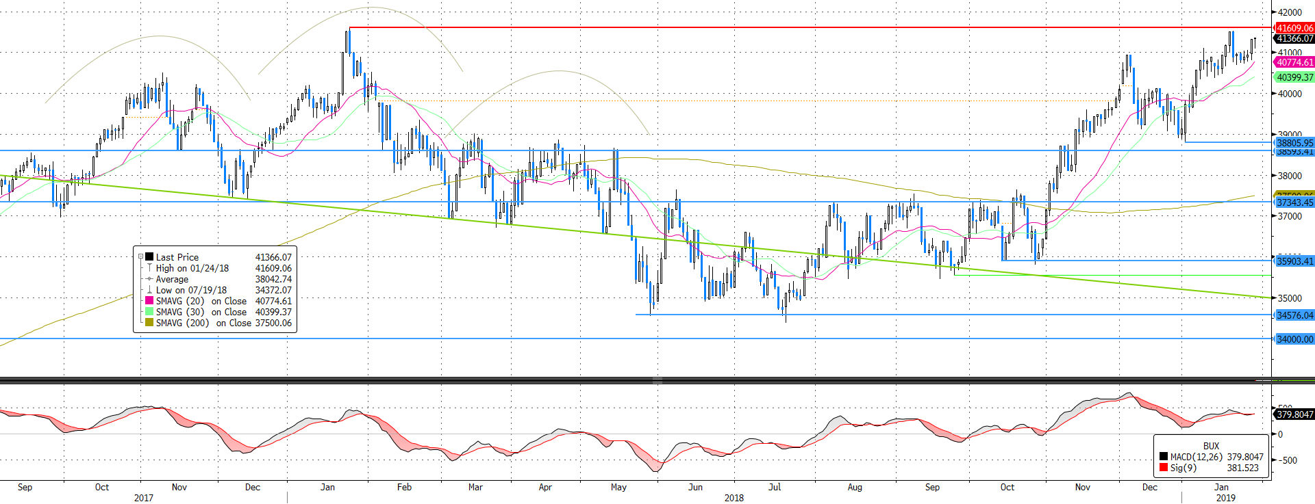Viewport: 1315px width, 504px height.
Task: Click the blue 37343.45 level tag
Action: tap(1294, 202)
